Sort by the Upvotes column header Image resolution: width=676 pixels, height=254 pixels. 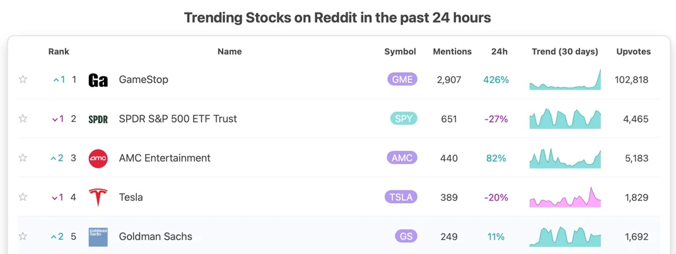click(633, 52)
